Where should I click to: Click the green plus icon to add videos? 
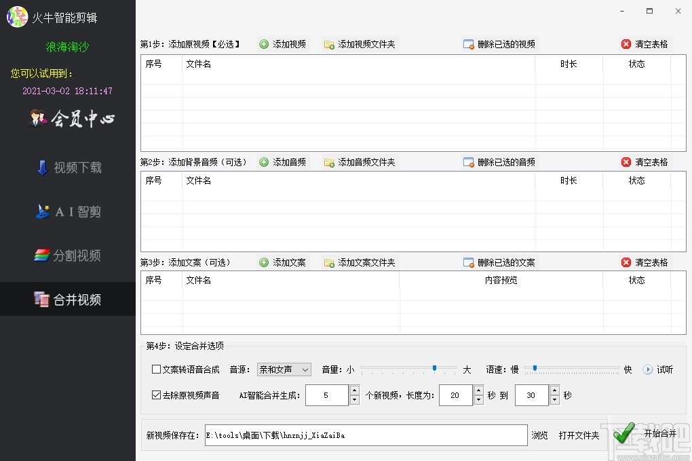264,43
